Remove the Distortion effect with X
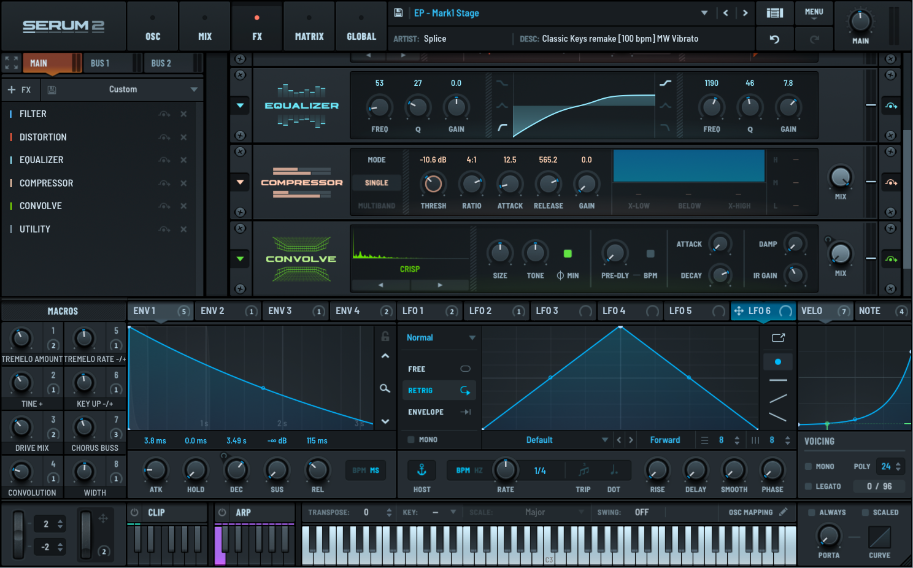The height and width of the screenshot is (568, 913). (183, 137)
